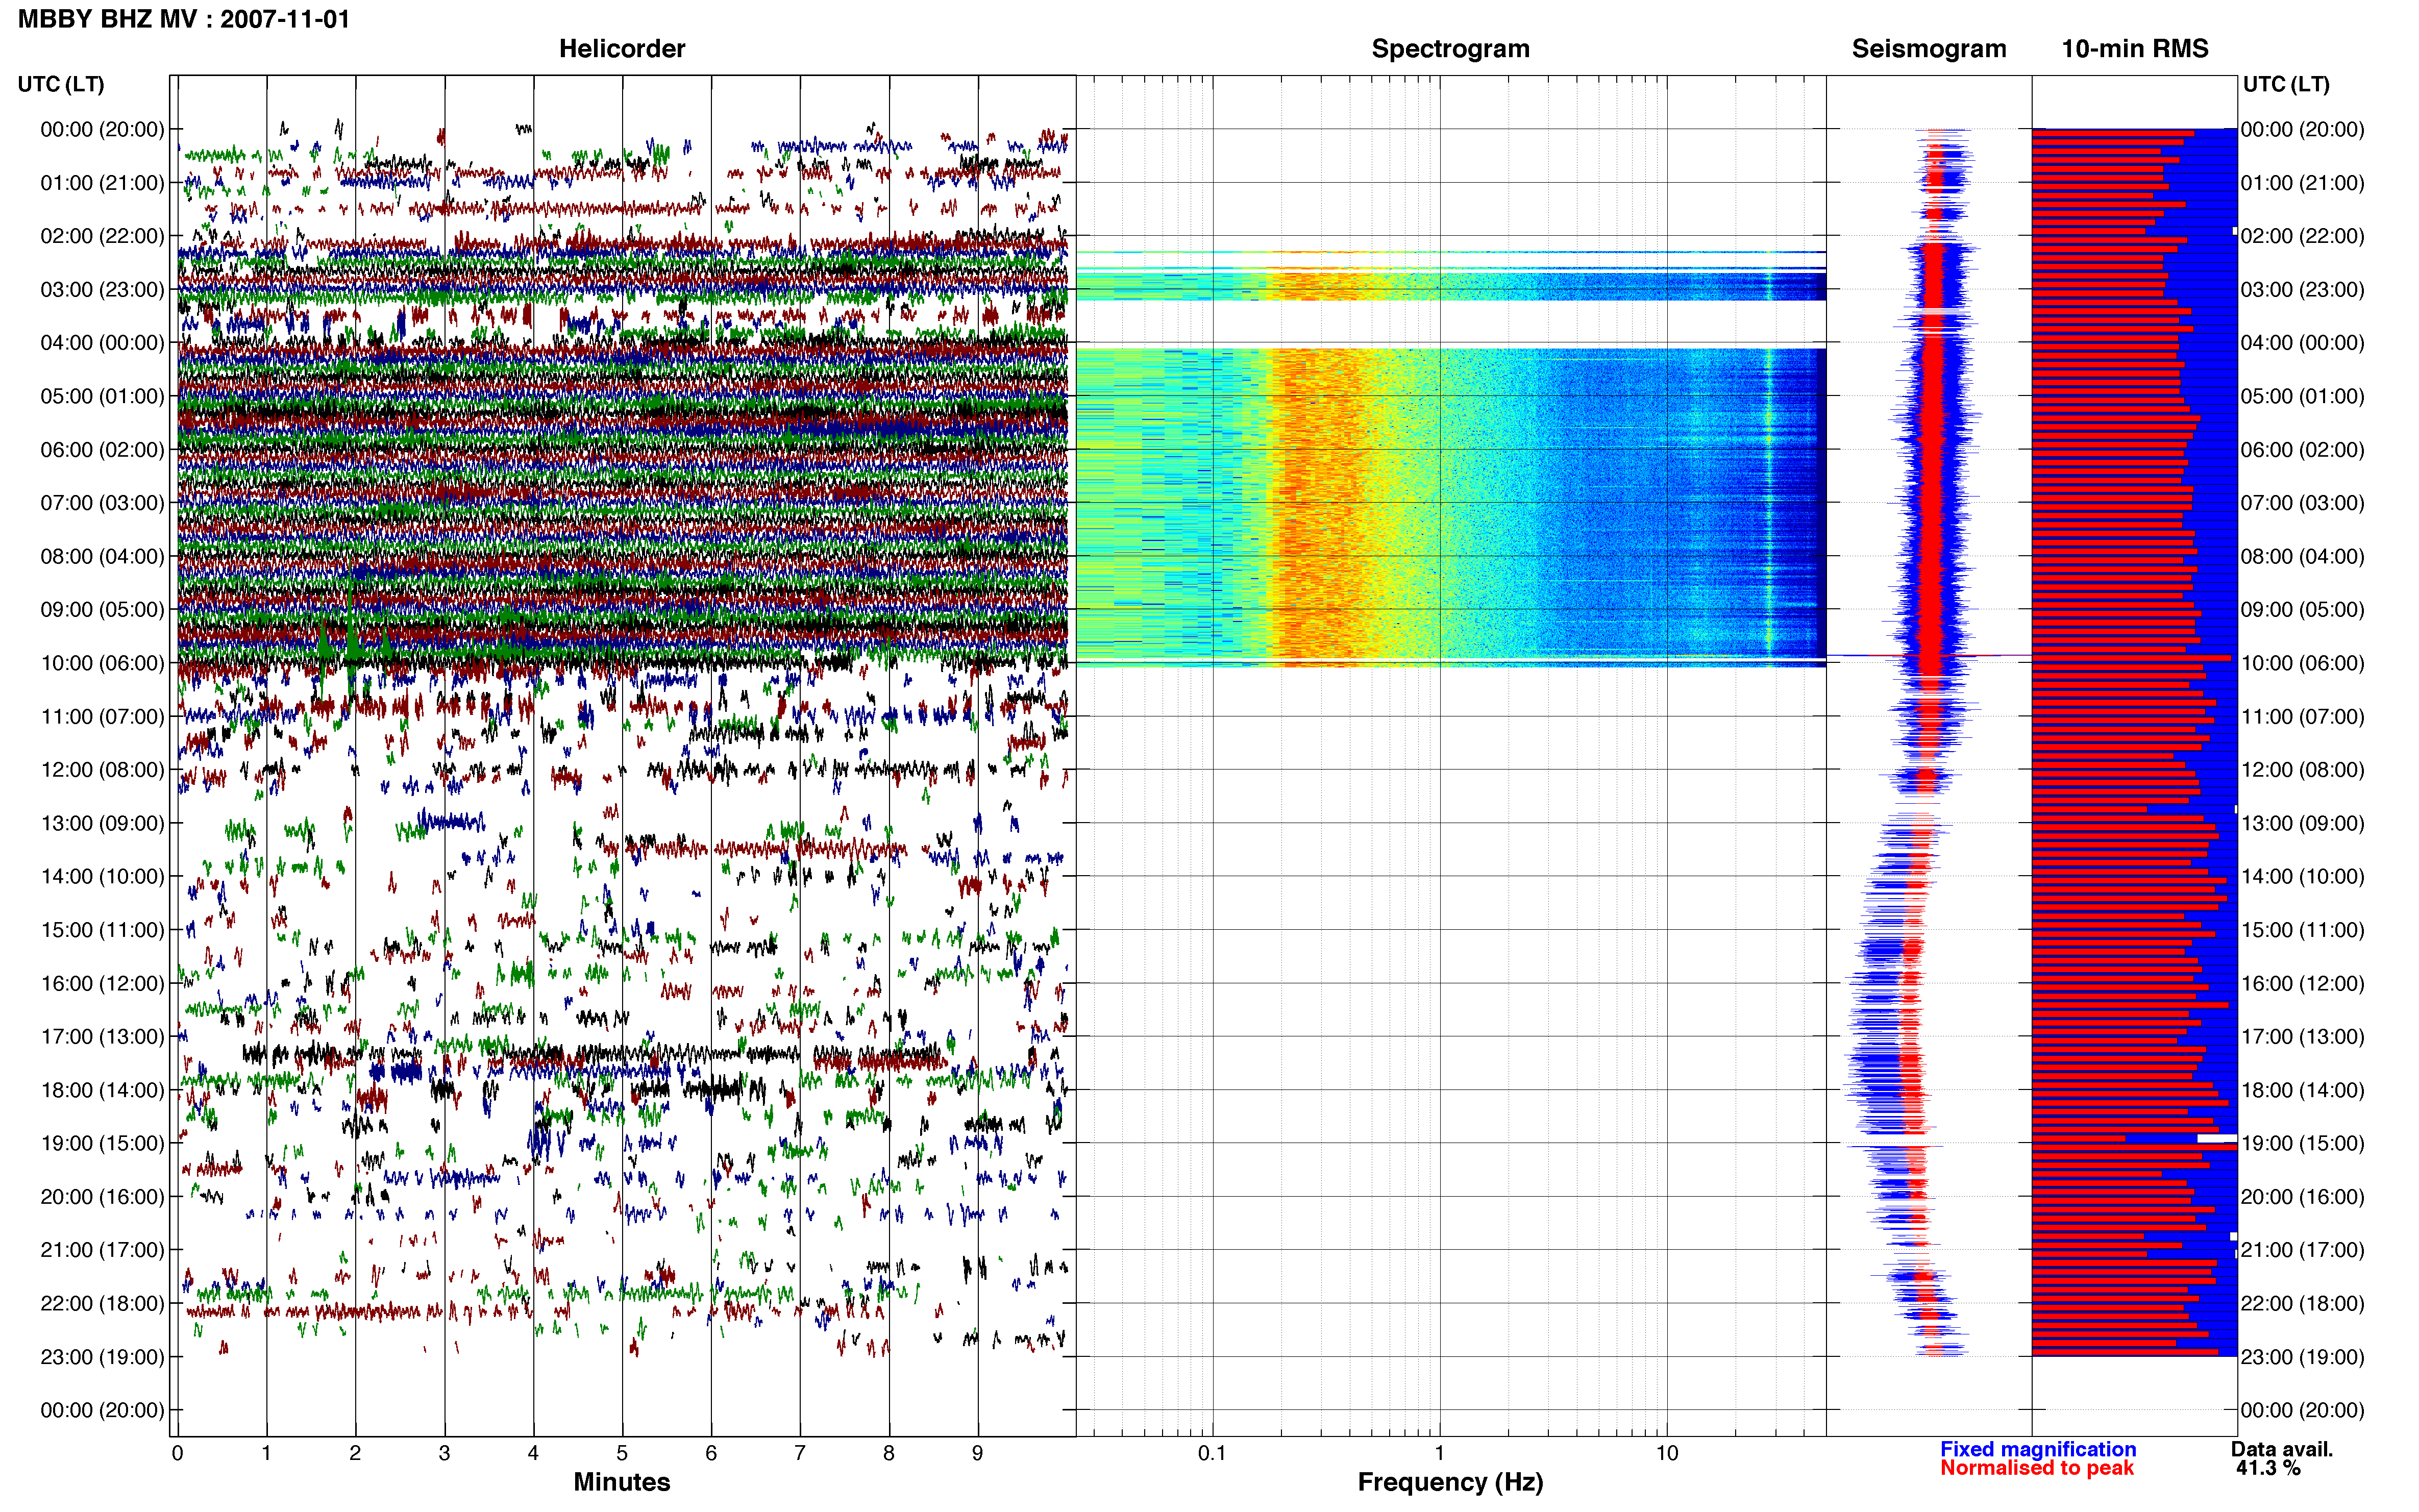Click the 10 Hz frequency tick label
The height and width of the screenshot is (1512, 2419).
(1666, 1453)
